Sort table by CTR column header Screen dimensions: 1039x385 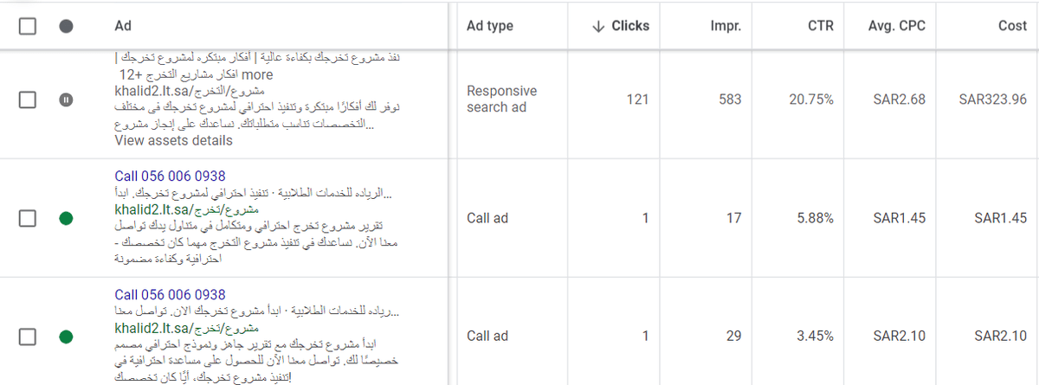[x=818, y=26]
